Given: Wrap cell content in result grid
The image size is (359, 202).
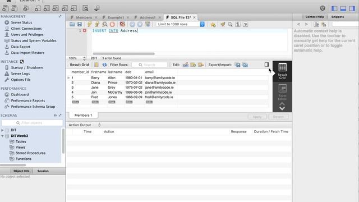Looking at the screenshot, I should 96,65.
